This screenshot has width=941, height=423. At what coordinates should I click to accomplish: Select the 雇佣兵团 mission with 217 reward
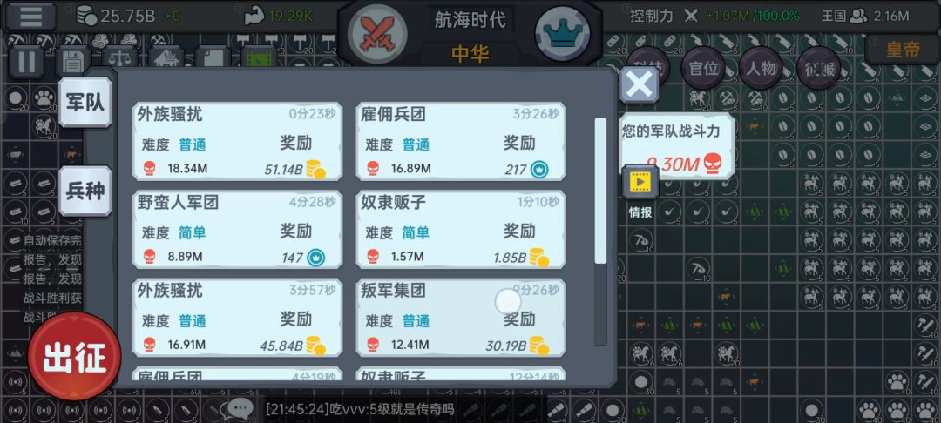pyautogui.click(x=461, y=141)
